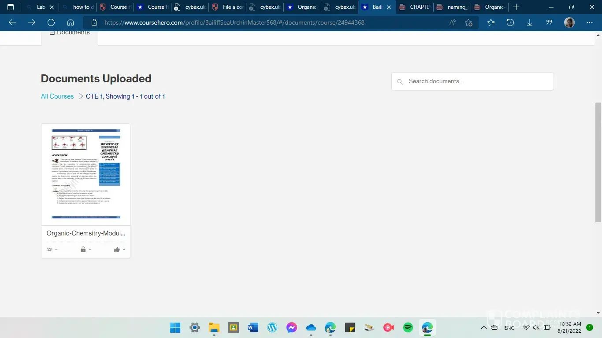Screen dimensions: 602x338
Task: Go forward in browser history
Action: [32, 22]
